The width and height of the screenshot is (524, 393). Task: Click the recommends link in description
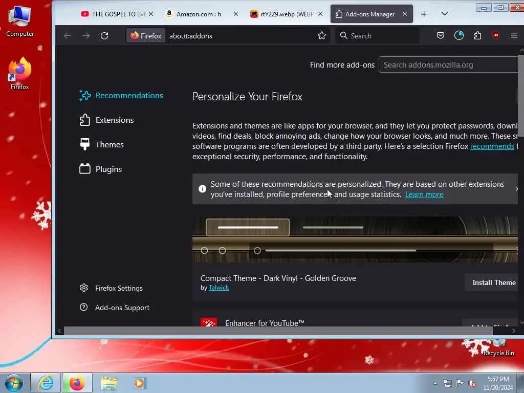pos(492,146)
